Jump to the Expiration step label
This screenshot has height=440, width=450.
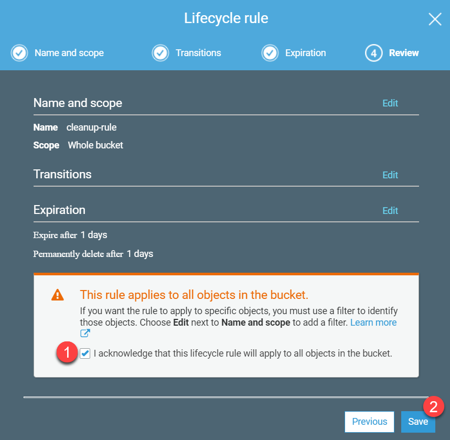pos(305,53)
